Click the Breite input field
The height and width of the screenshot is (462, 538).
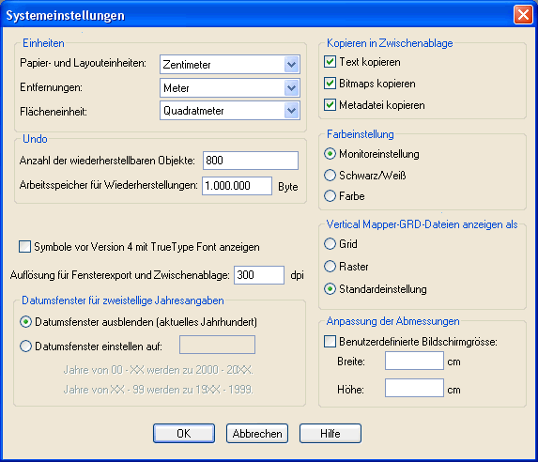click(x=414, y=361)
